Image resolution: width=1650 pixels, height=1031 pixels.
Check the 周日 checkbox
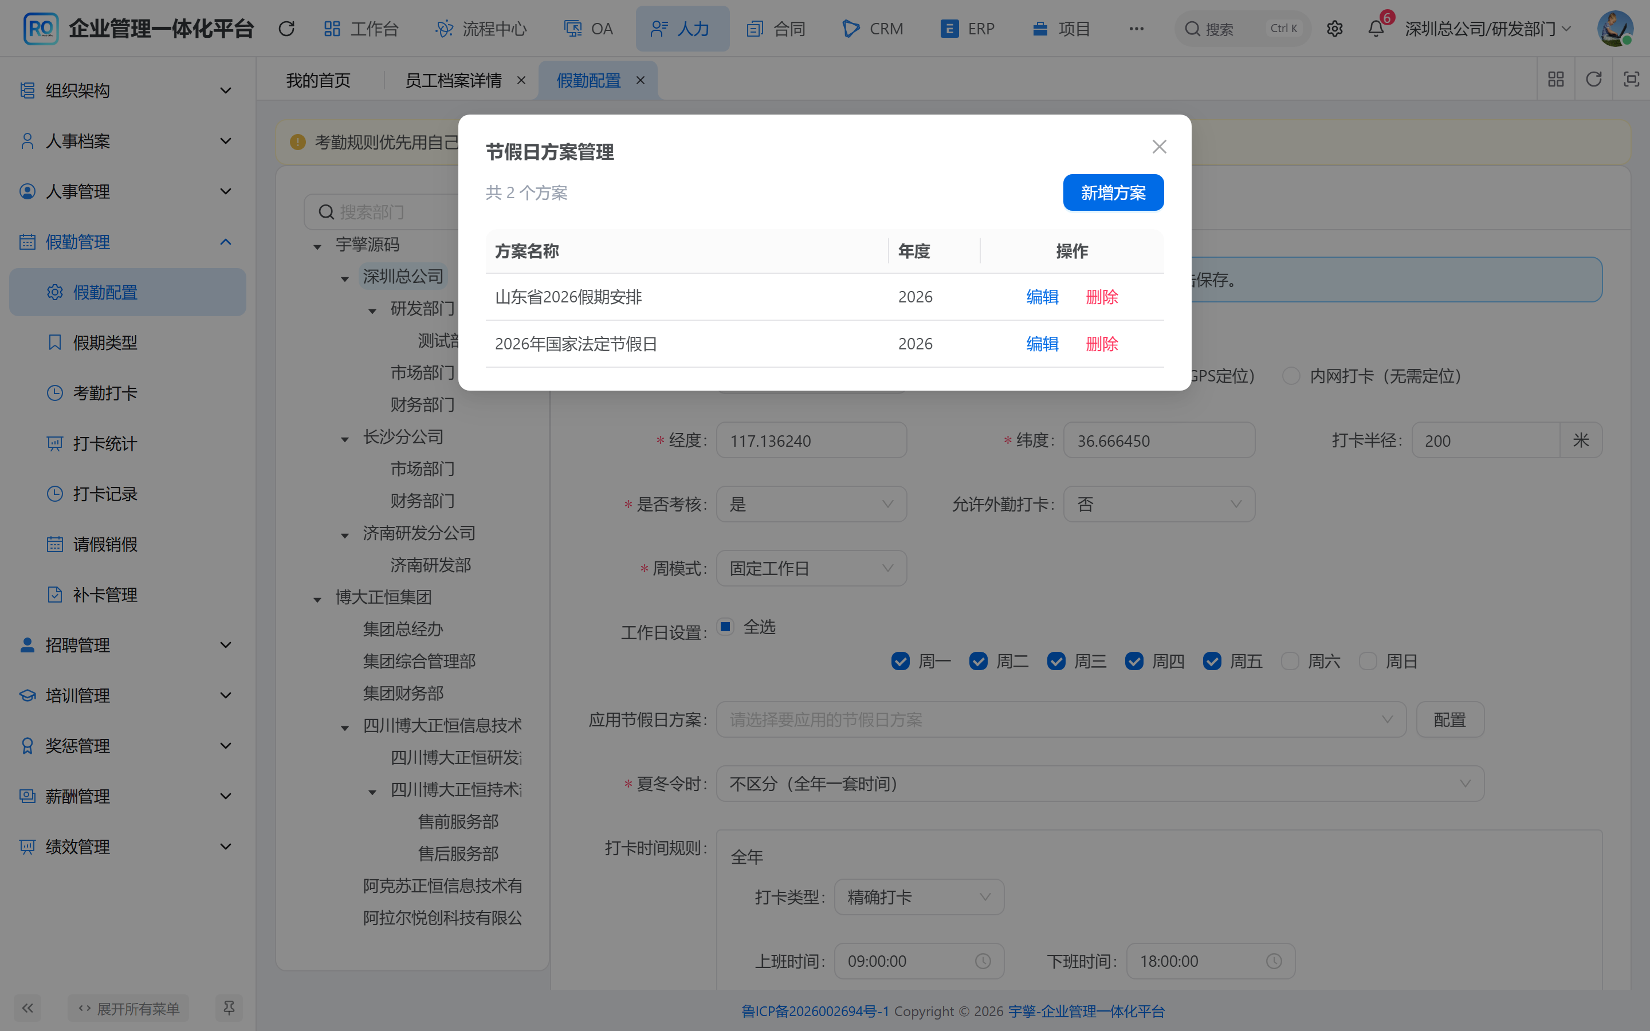pyautogui.click(x=1368, y=661)
